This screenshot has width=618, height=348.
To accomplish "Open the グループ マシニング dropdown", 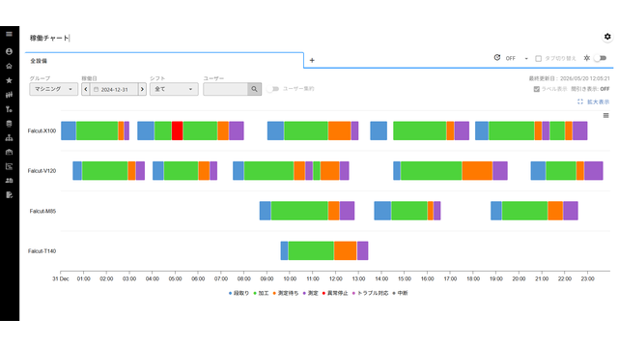I will [54, 89].
